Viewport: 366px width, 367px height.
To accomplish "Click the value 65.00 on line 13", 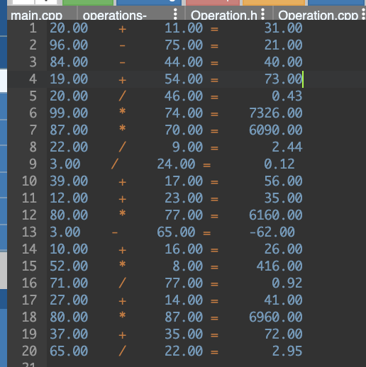I will pyautogui.click(x=176, y=232).
